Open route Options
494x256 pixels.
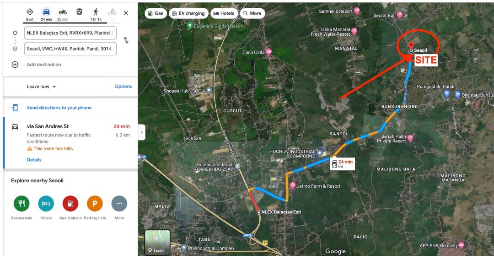(123, 87)
